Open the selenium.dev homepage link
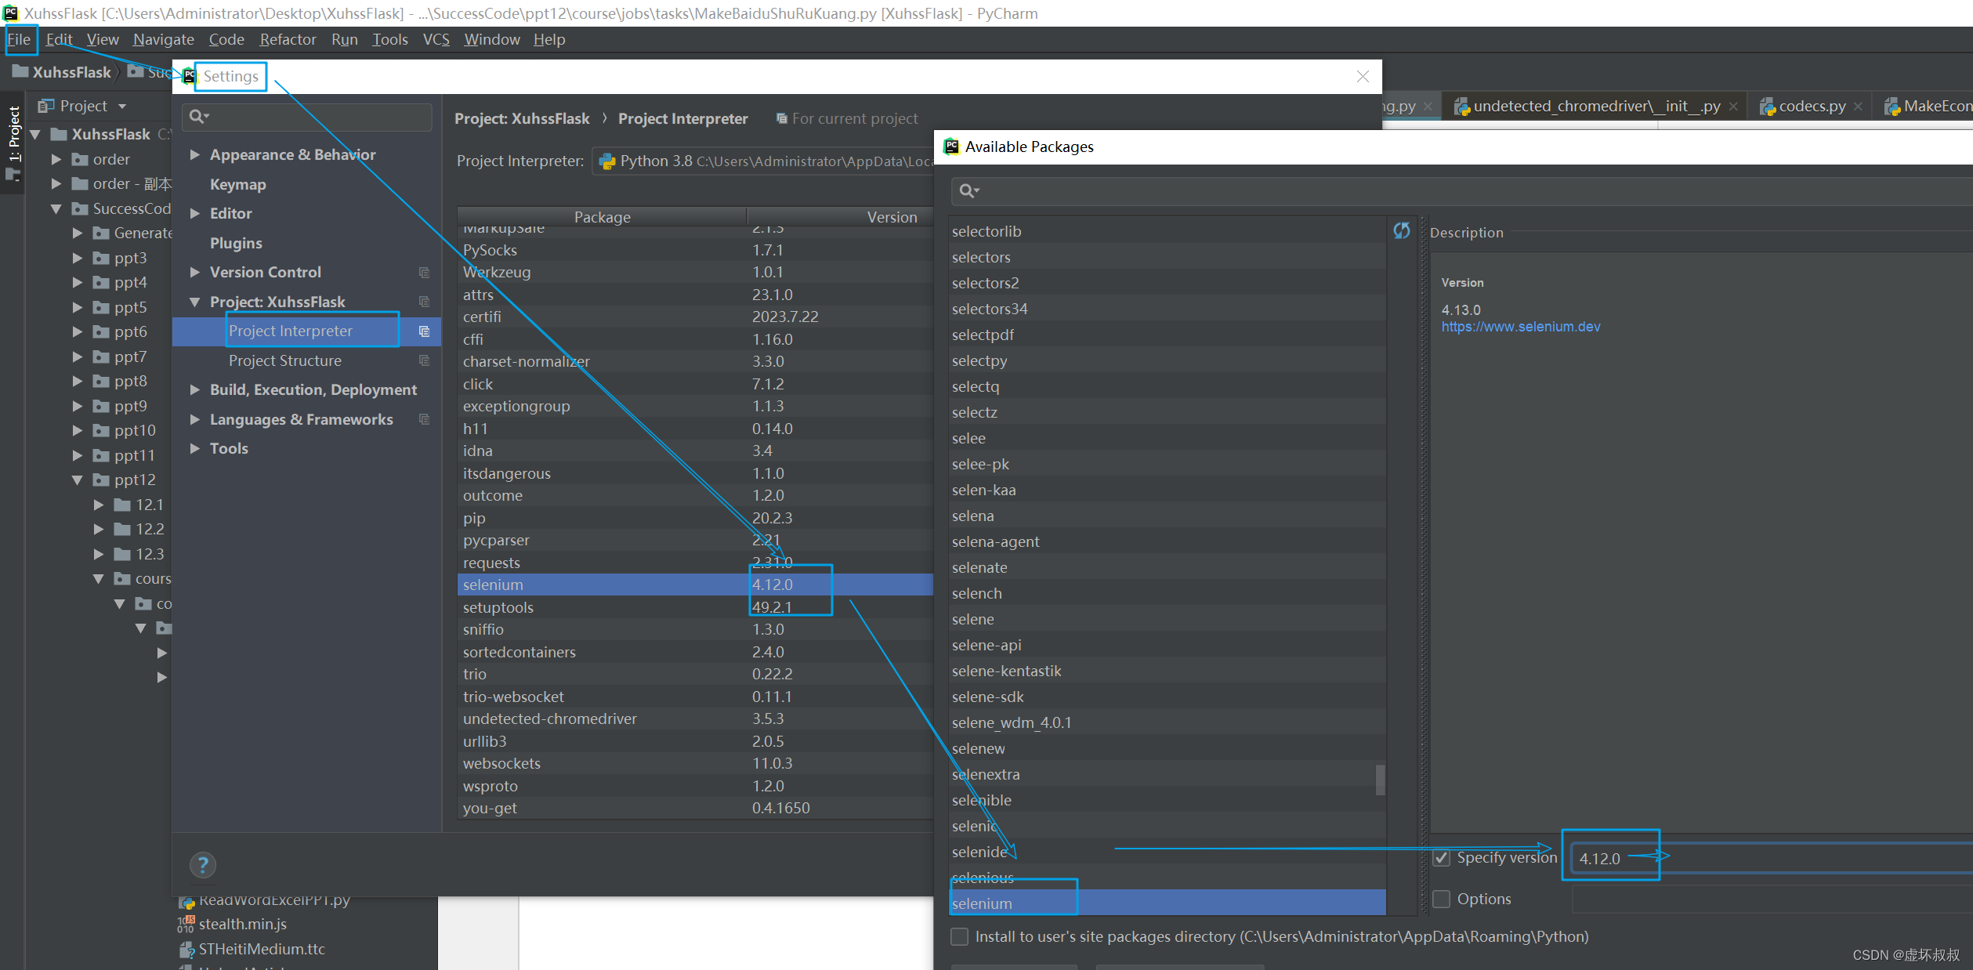The width and height of the screenshot is (1973, 970). pos(1520,327)
